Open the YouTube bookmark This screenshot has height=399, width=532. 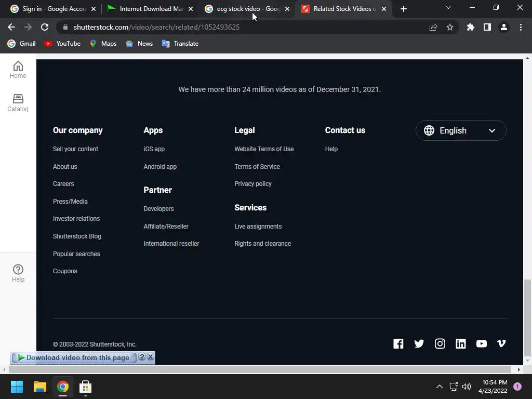pos(63,44)
